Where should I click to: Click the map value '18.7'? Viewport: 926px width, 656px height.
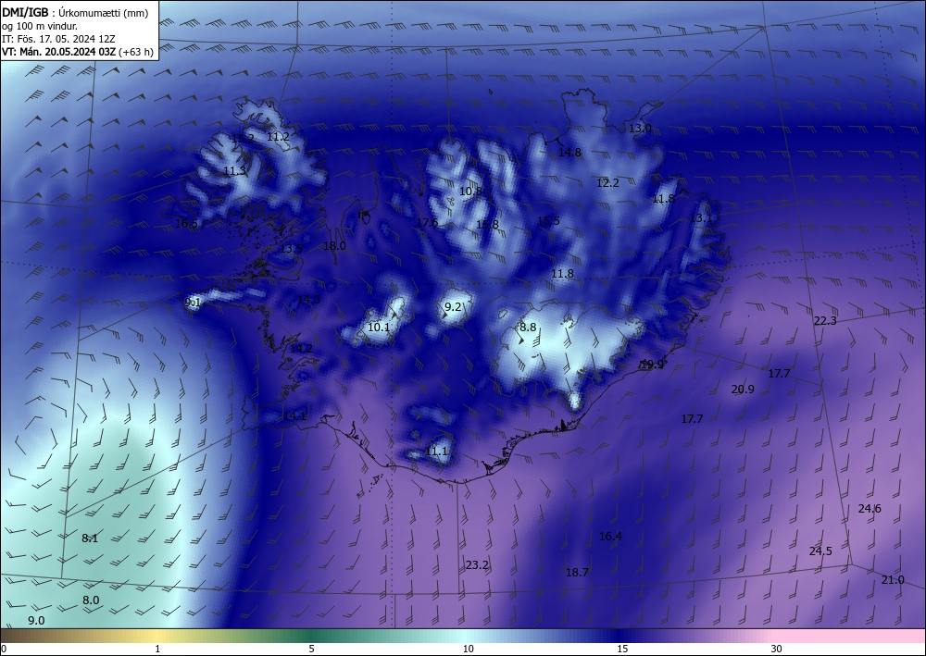click(577, 572)
